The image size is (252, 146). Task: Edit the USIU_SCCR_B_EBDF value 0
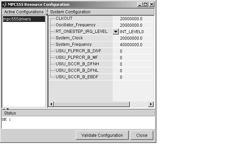click(133, 77)
